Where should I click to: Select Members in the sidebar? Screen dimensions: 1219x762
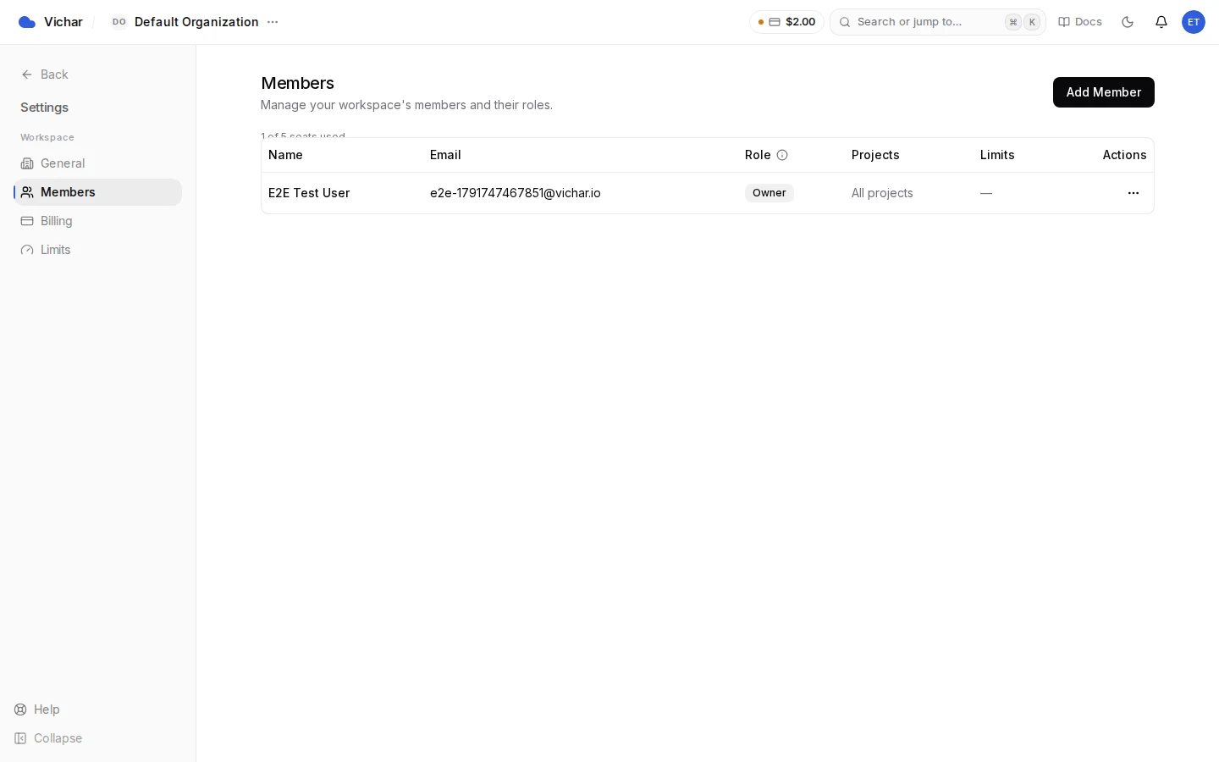point(97,192)
